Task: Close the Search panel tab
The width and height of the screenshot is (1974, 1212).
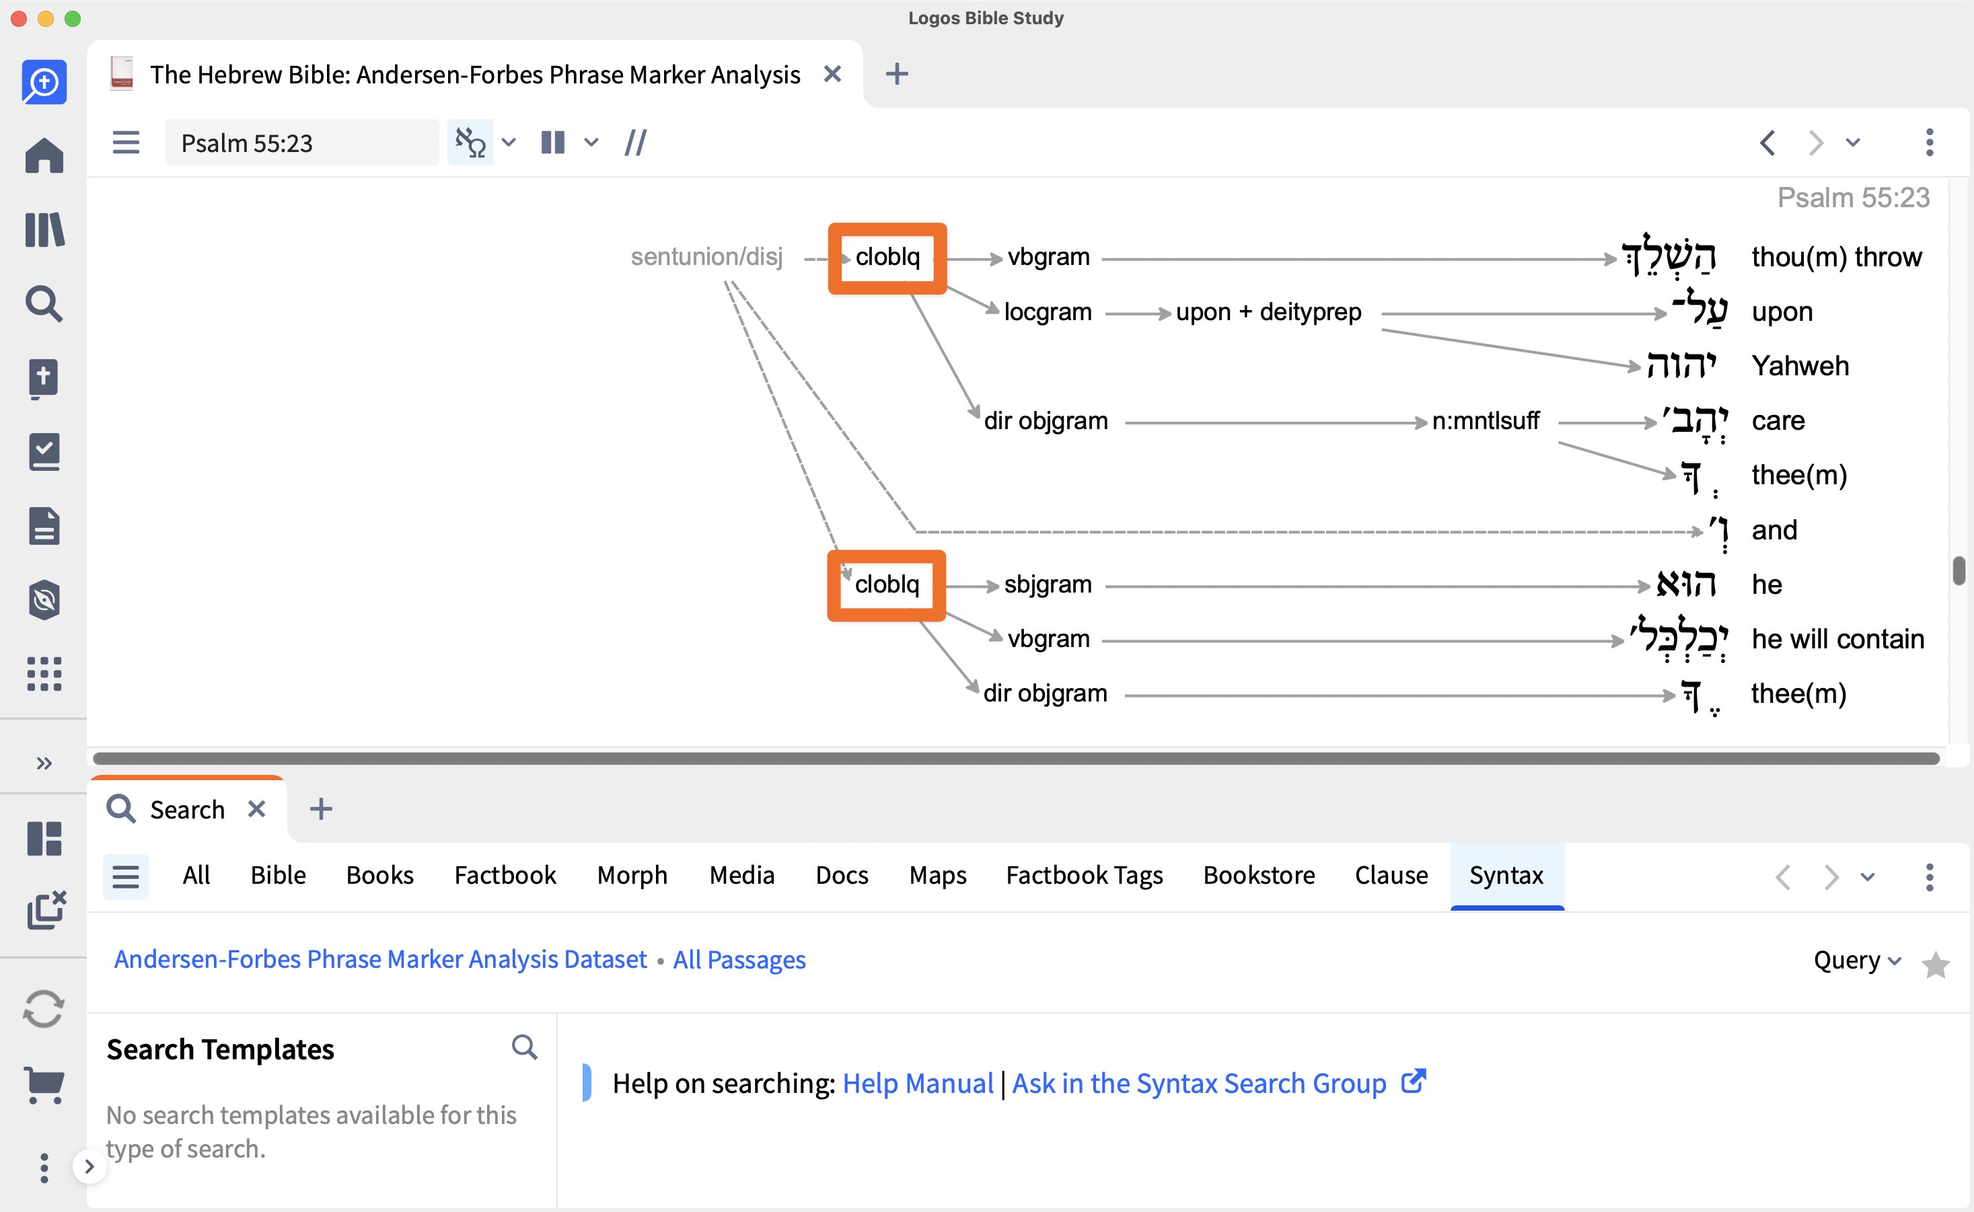Action: (256, 809)
